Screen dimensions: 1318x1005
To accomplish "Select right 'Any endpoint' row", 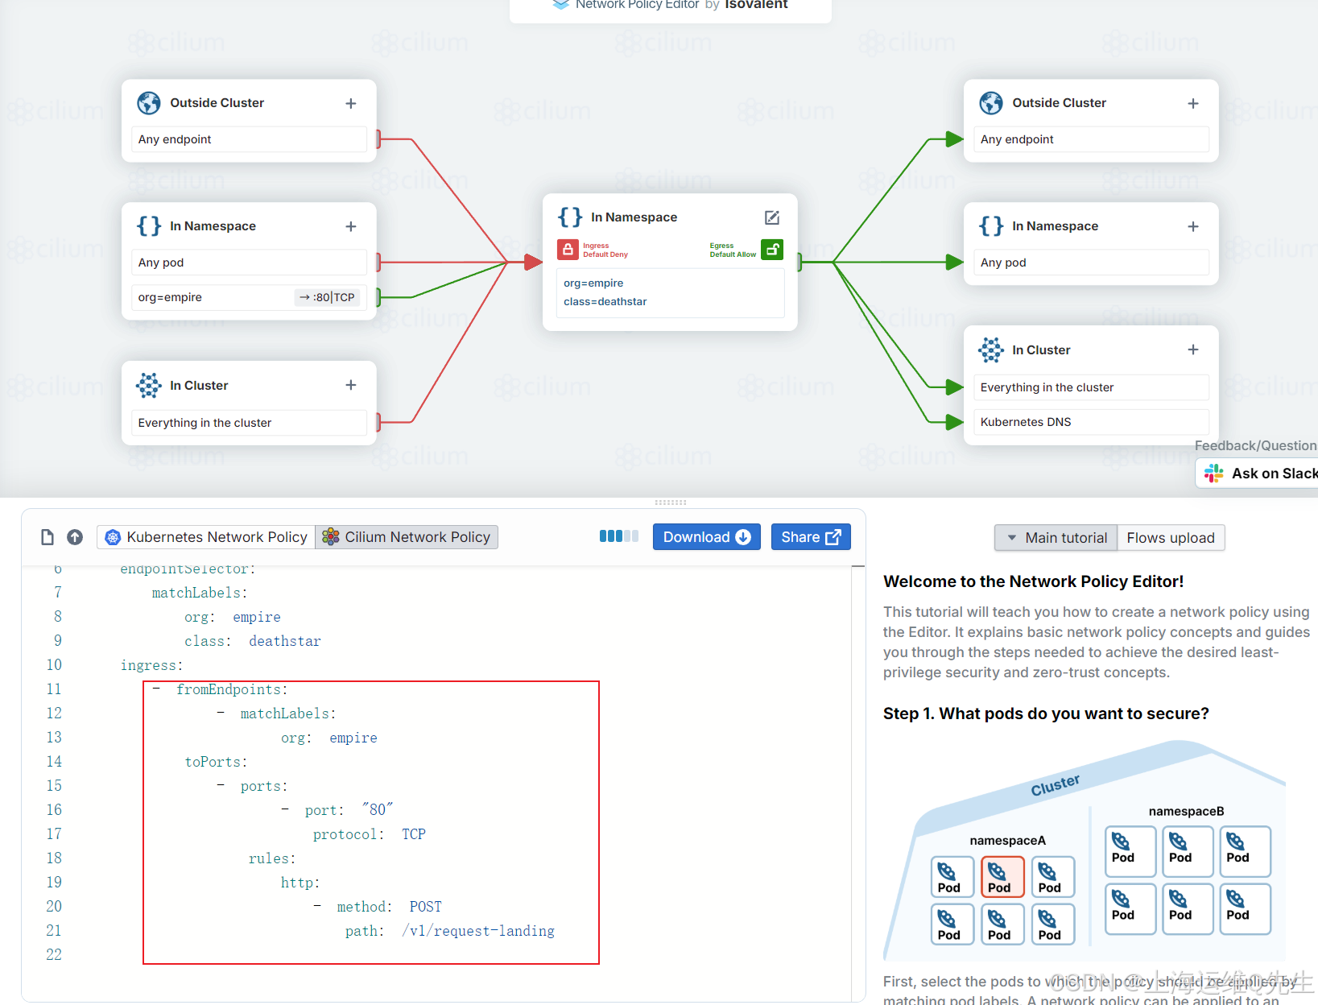I will pos(1091,139).
